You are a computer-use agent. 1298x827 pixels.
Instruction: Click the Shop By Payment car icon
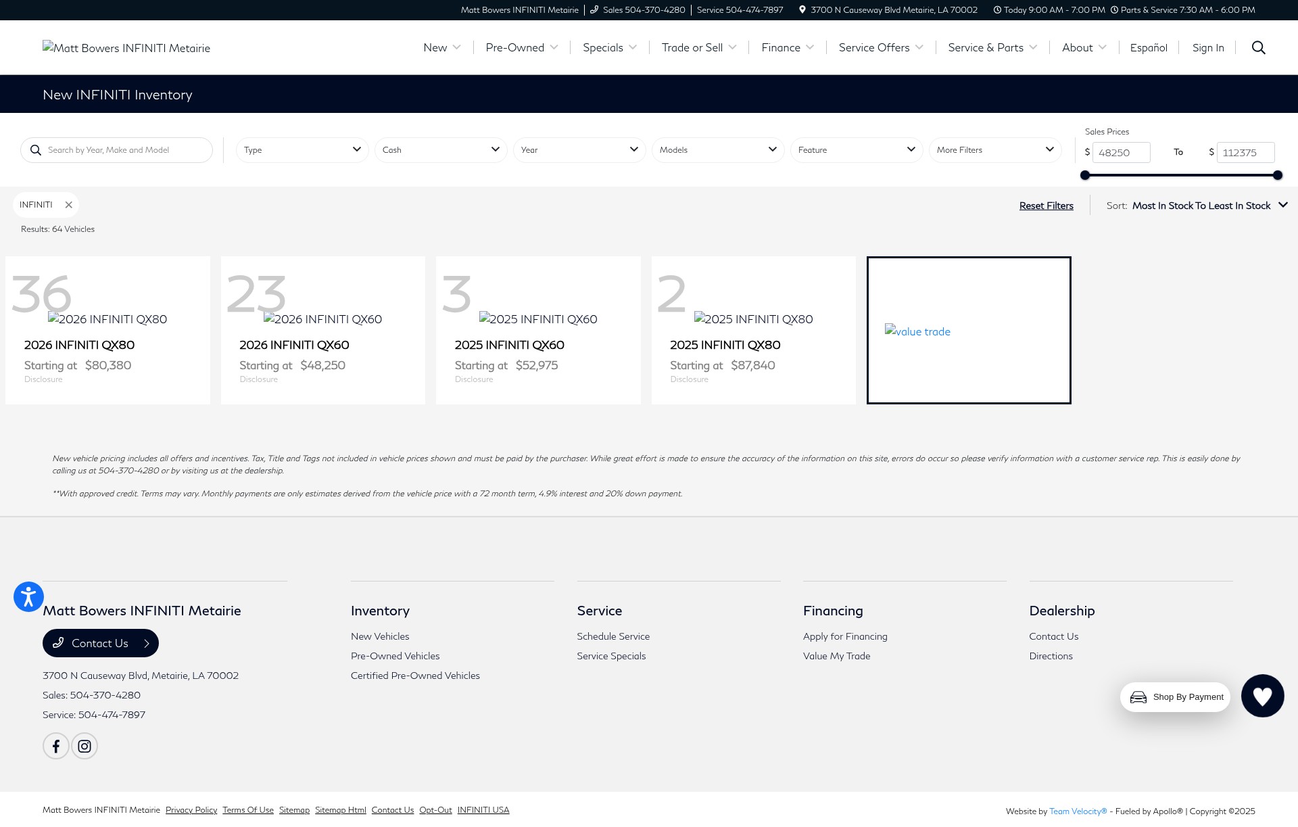1138,697
